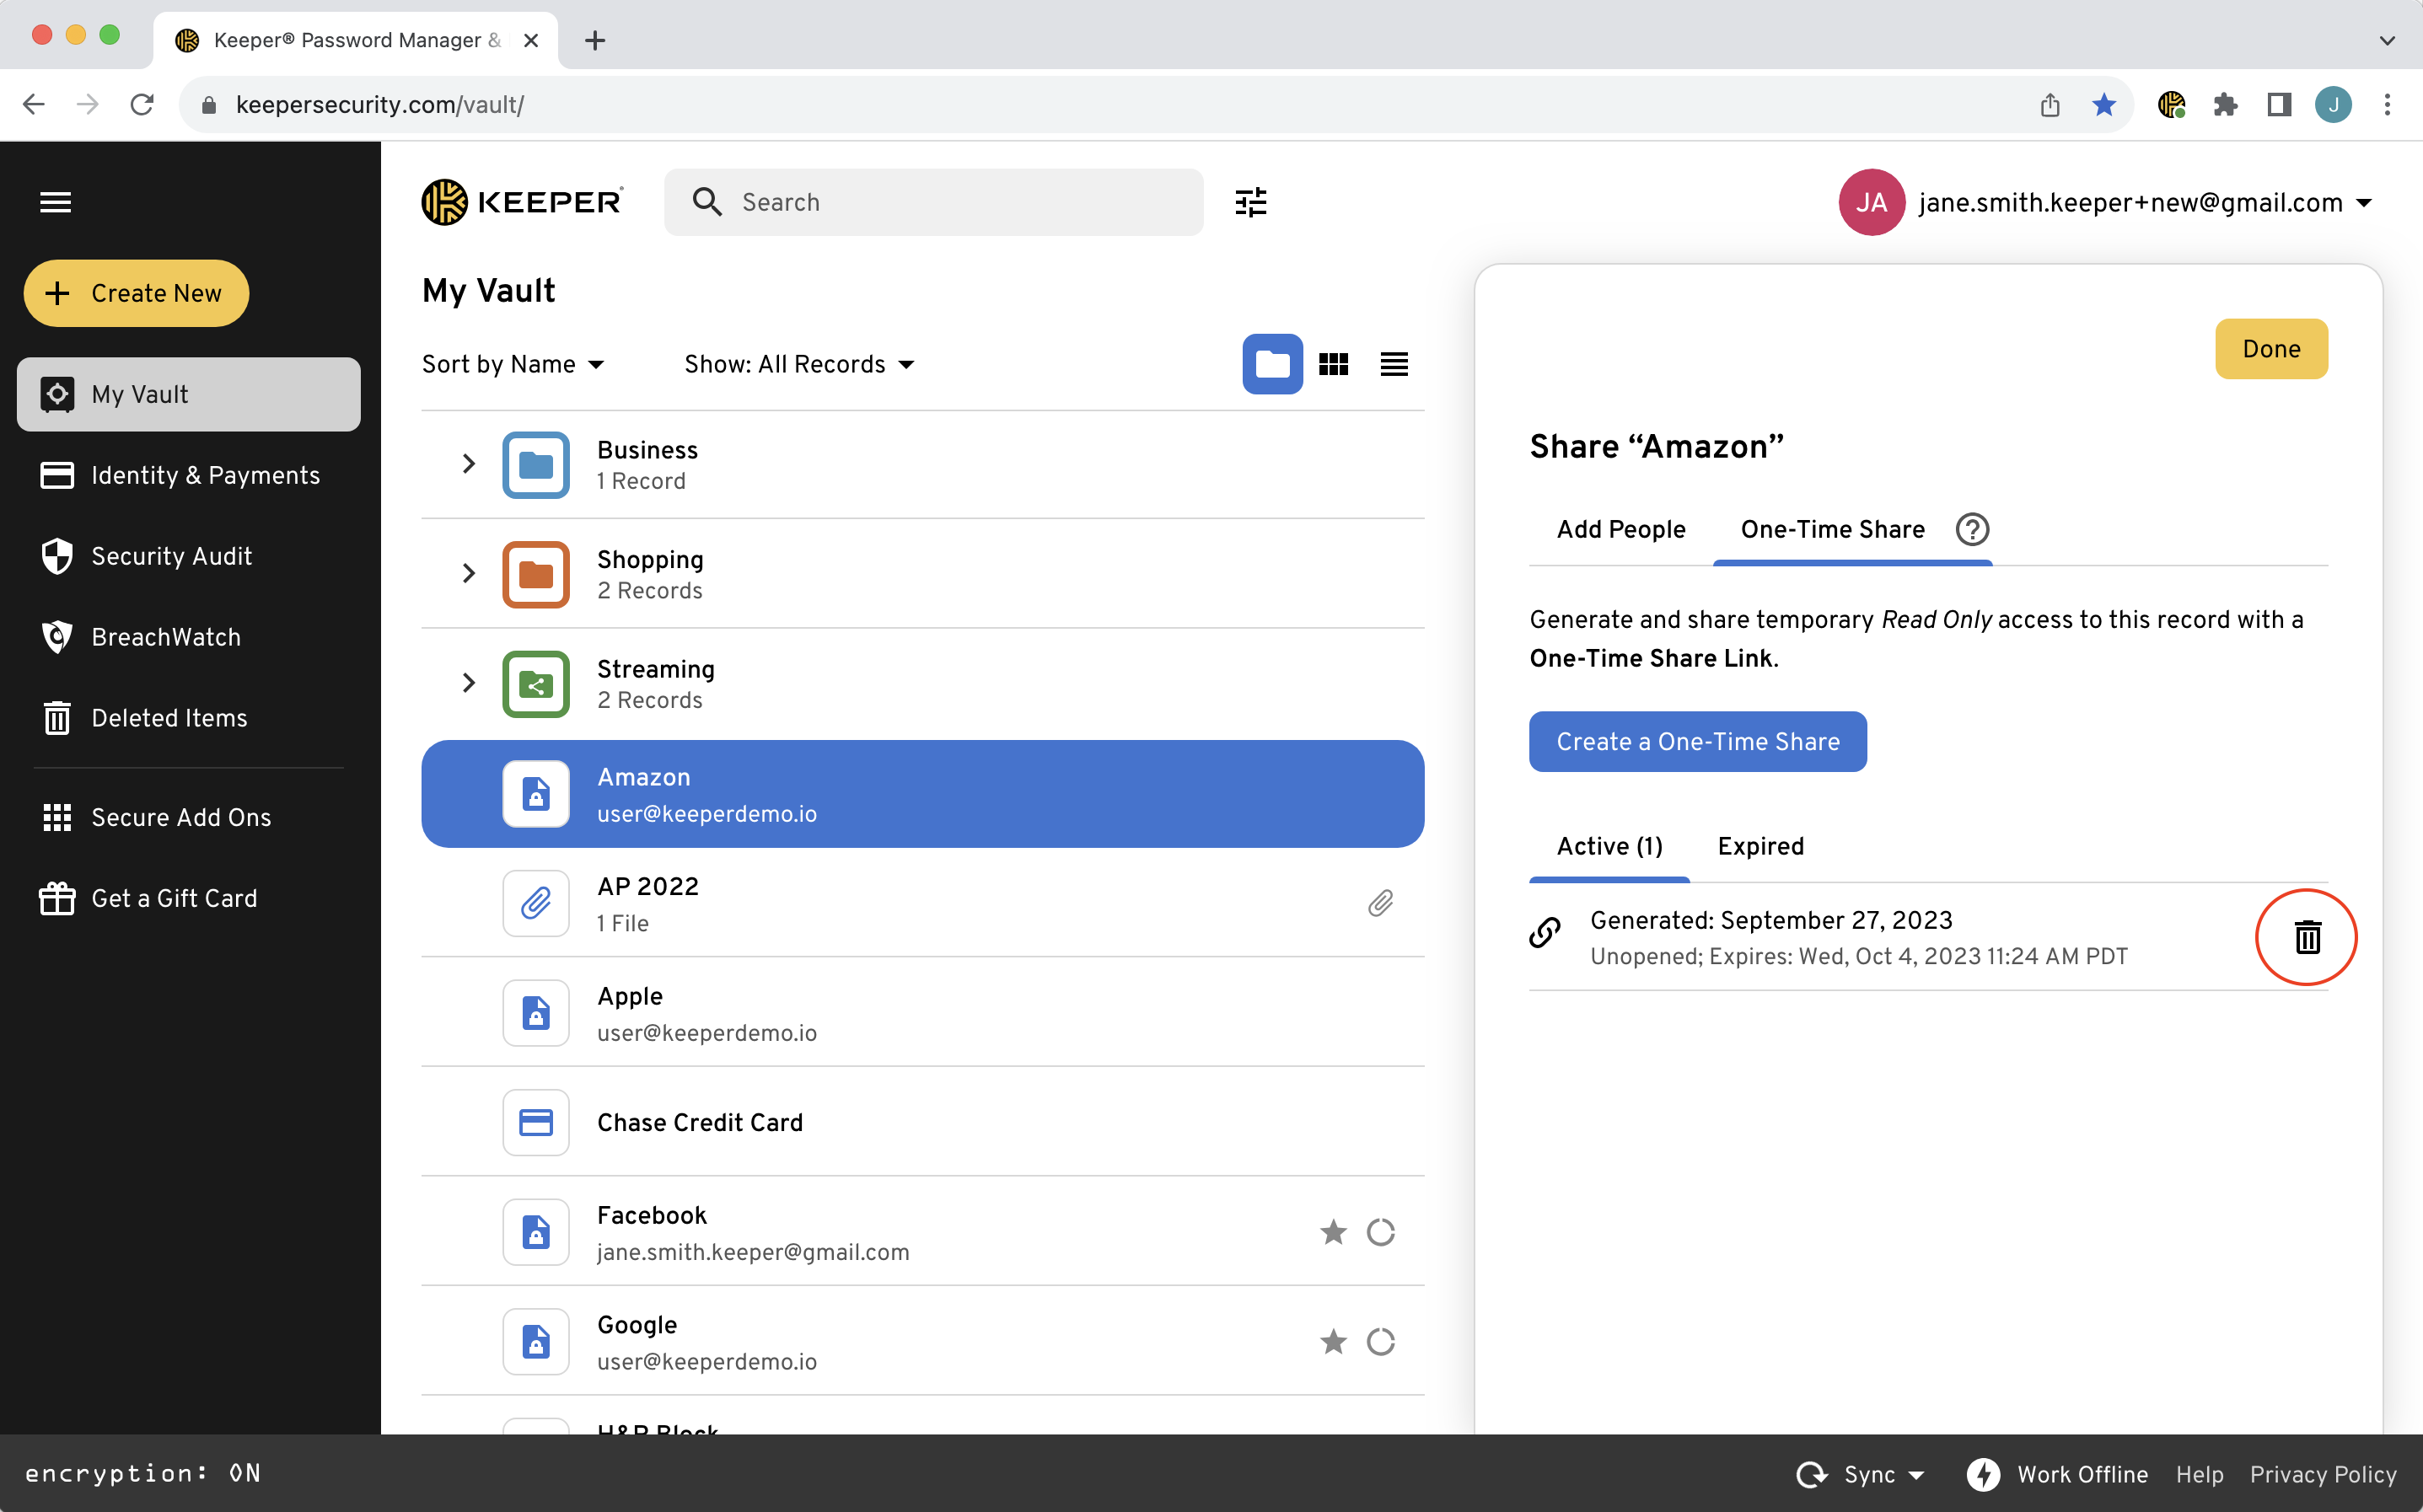
Task: Click Create a One-Time Share button
Action: [x=1697, y=741]
